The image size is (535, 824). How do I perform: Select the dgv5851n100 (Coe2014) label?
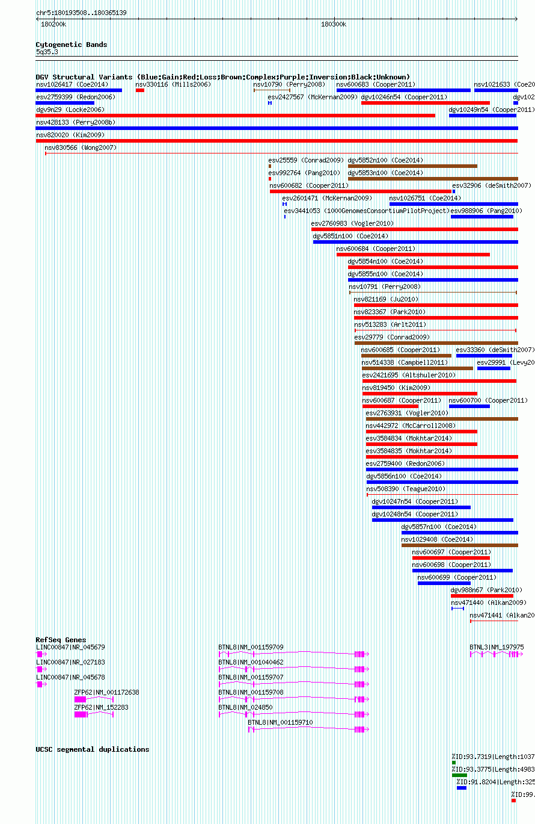[350, 236]
